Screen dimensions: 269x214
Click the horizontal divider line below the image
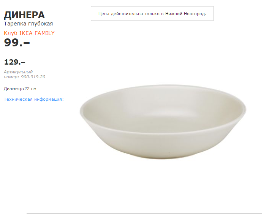point(144,213)
